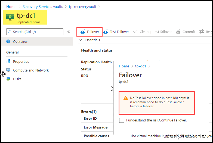
Task: Click the Test Failover cloud icon
Action: (x=106, y=32)
